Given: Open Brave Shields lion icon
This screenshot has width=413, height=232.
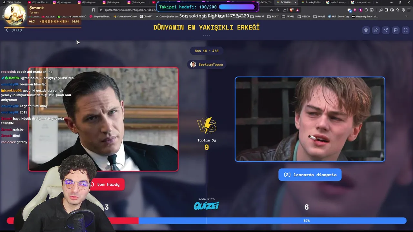Looking at the screenshot, I should [x=291, y=10].
